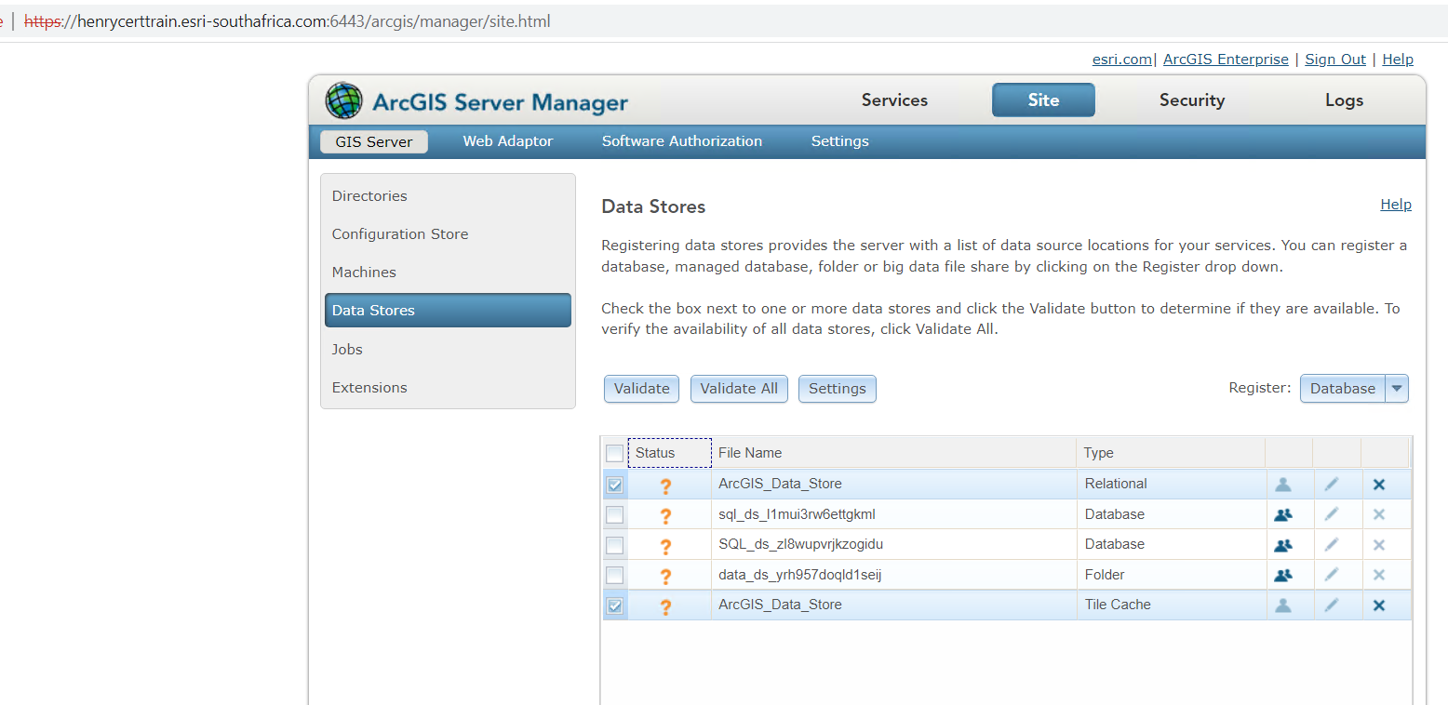Click people icon on sql_ds_l1mui3rw6ettgkml row
The image size is (1448, 705).
(x=1283, y=514)
